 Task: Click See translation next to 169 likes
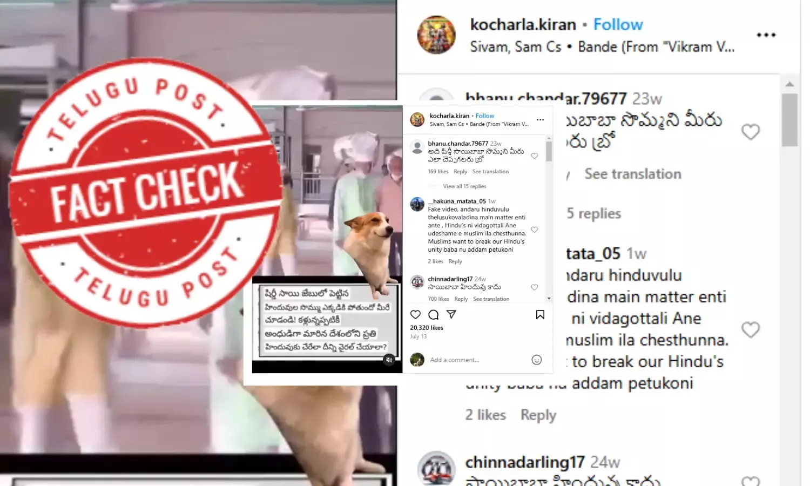pos(490,172)
